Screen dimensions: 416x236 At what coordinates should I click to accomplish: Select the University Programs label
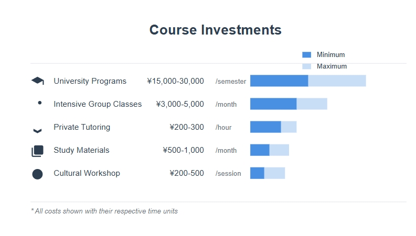pyautogui.click(x=90, y=81)
